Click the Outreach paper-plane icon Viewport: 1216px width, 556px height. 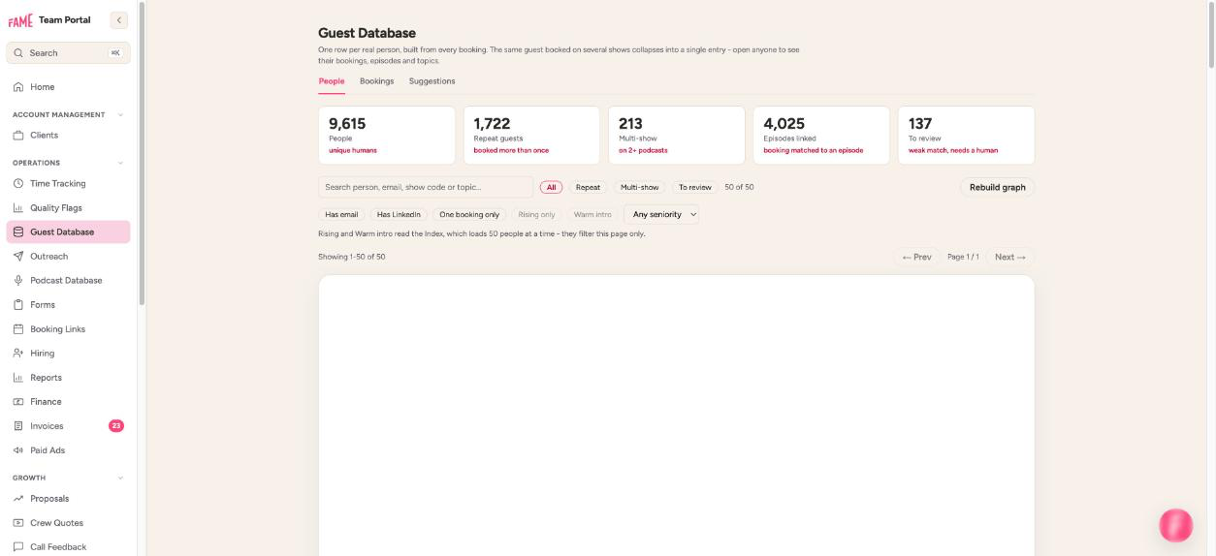(x=18, y=257)
